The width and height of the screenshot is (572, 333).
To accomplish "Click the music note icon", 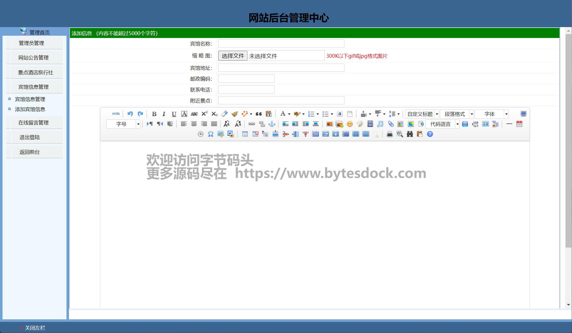I will click(380, 124).
